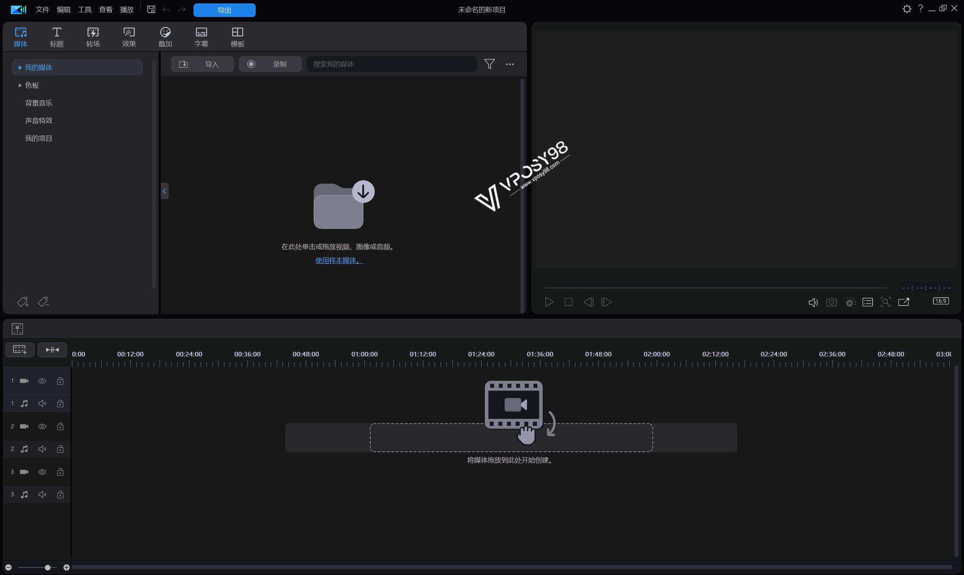This screenshot has height=575, width=964.
Task: Click the fit timeline to window icon
Action: [x=52, y=350]
